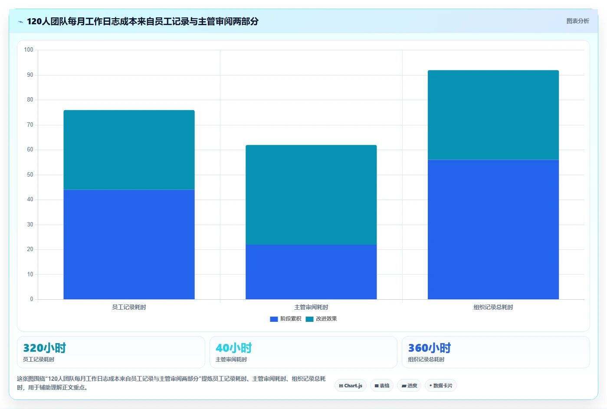Click the y-axis value 100

(x=29, y=50)
